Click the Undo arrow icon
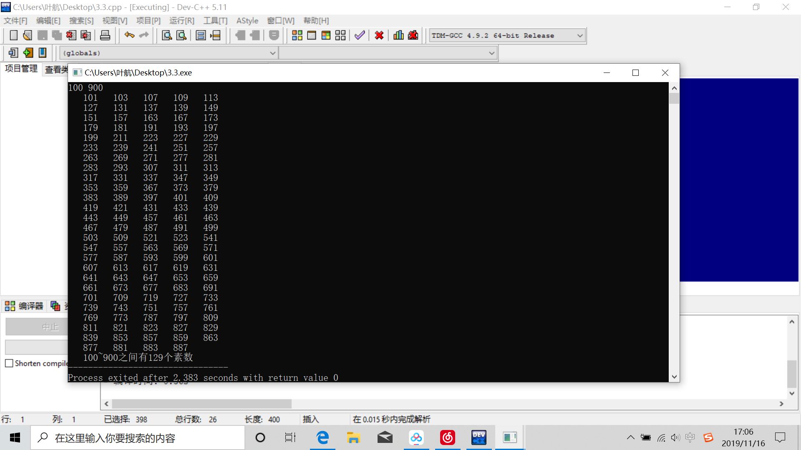The width and height of the screenshot is (801, 450). [x=129, y=35]
